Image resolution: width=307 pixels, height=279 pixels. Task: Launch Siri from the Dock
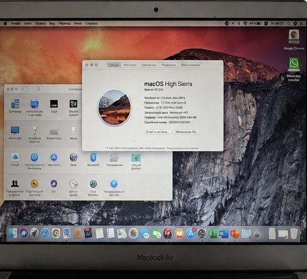tap(24, 233)
